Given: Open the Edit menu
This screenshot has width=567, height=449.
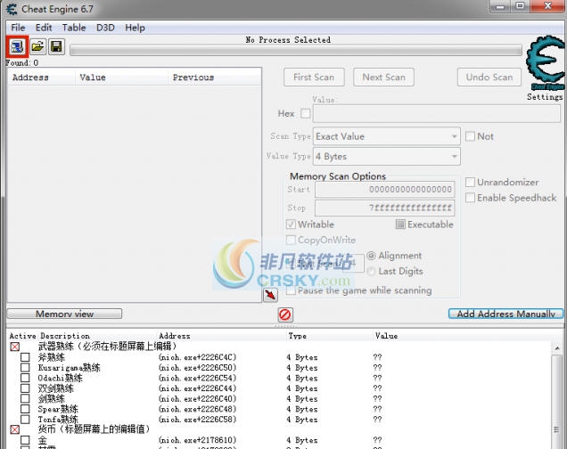Looking at the screenshot, I should 44,28.
